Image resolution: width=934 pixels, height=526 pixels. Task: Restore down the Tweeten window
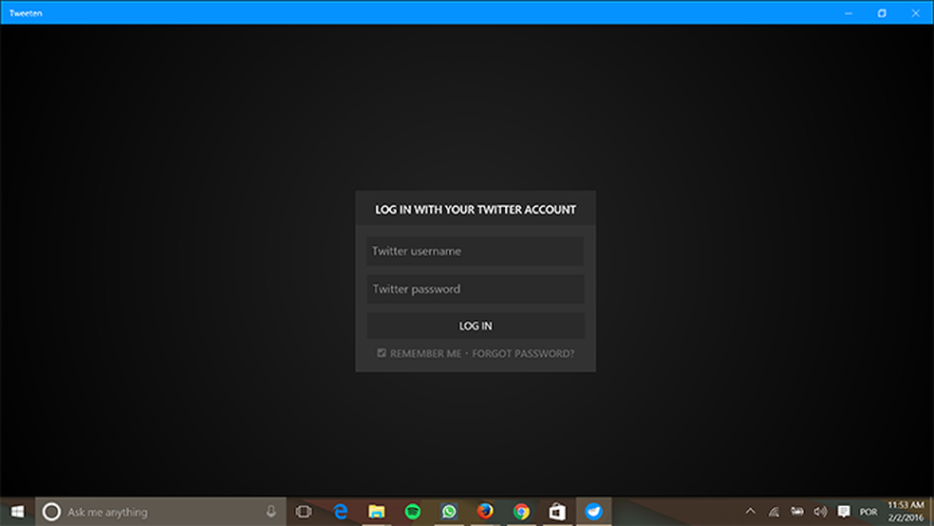click(x=882, y=13)
